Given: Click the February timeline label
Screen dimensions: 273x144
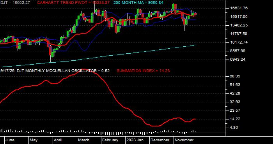Looking at the screenshot, I should 110,140.
